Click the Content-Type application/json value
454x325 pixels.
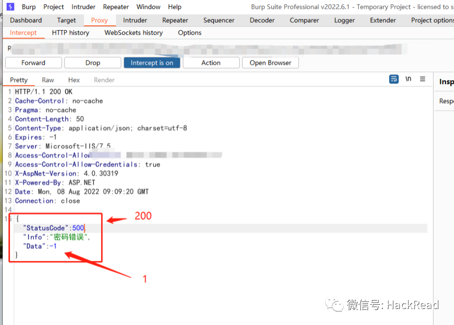pyautogui.click(x=128, y=128)
